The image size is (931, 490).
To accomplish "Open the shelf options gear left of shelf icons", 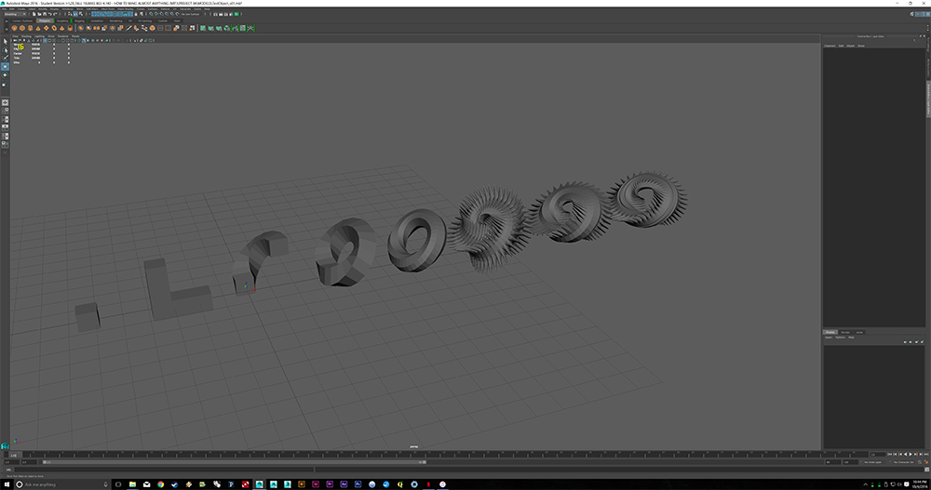I will 7,29.
